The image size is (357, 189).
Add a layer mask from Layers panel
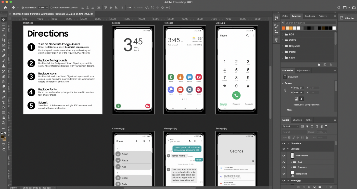(x=309, y=187)
